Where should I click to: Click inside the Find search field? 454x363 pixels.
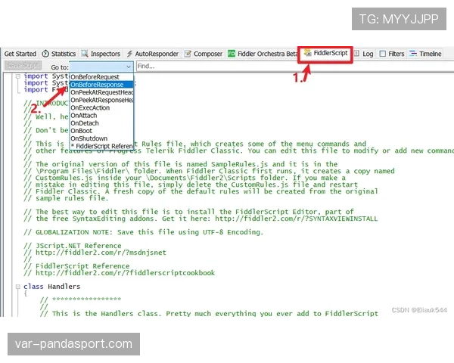295,67
